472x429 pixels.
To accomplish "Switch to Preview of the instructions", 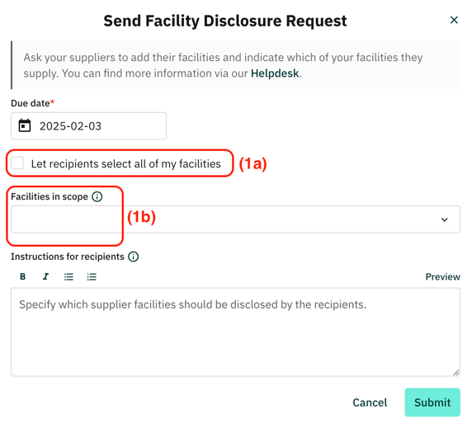I will click(442, 276).
